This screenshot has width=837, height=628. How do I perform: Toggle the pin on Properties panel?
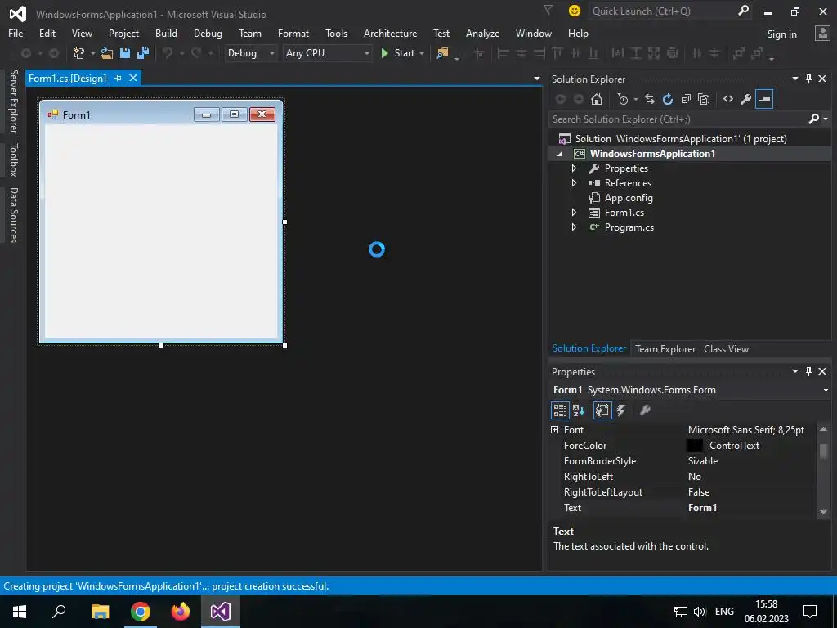[808, 371]
